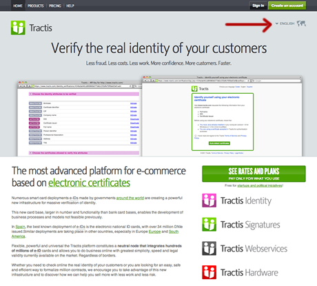This screenshot has height=286, width=317.
Task: Open the PRICING menu item
Action: pyautogui.click(x=55, y=6)
